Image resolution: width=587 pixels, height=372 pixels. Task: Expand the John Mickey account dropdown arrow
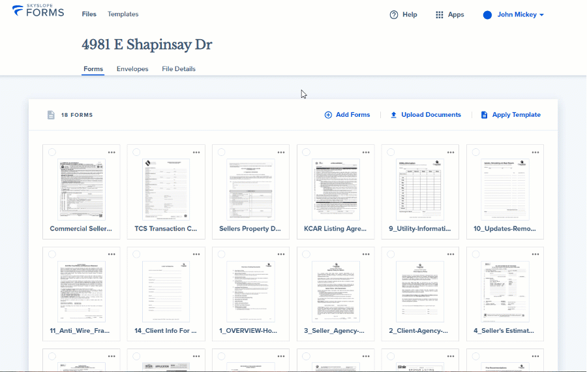click(x=542, y=15)
